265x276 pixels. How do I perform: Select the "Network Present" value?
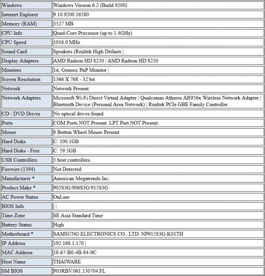(71, 89)
